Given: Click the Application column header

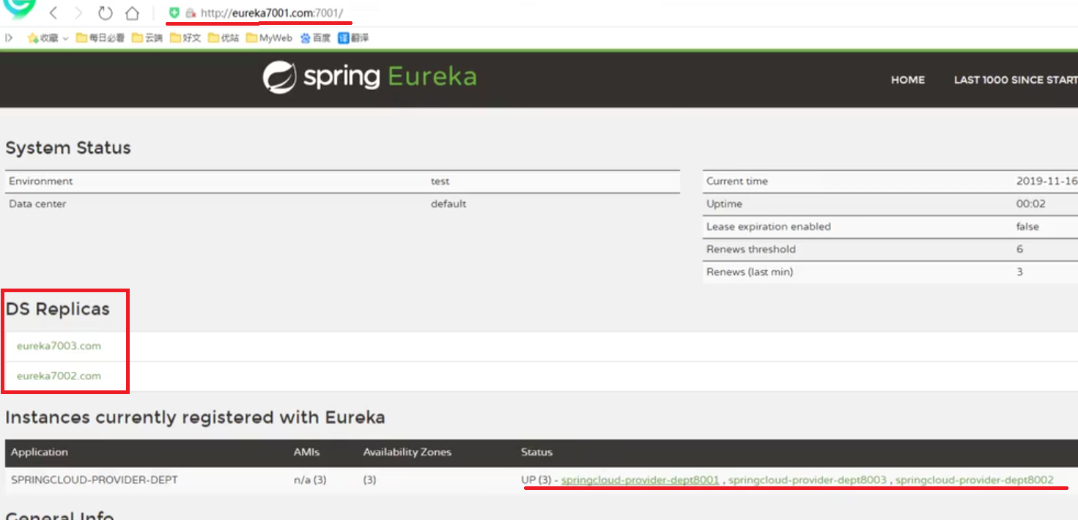Looking at the screenshot, I should coord(40,452).
